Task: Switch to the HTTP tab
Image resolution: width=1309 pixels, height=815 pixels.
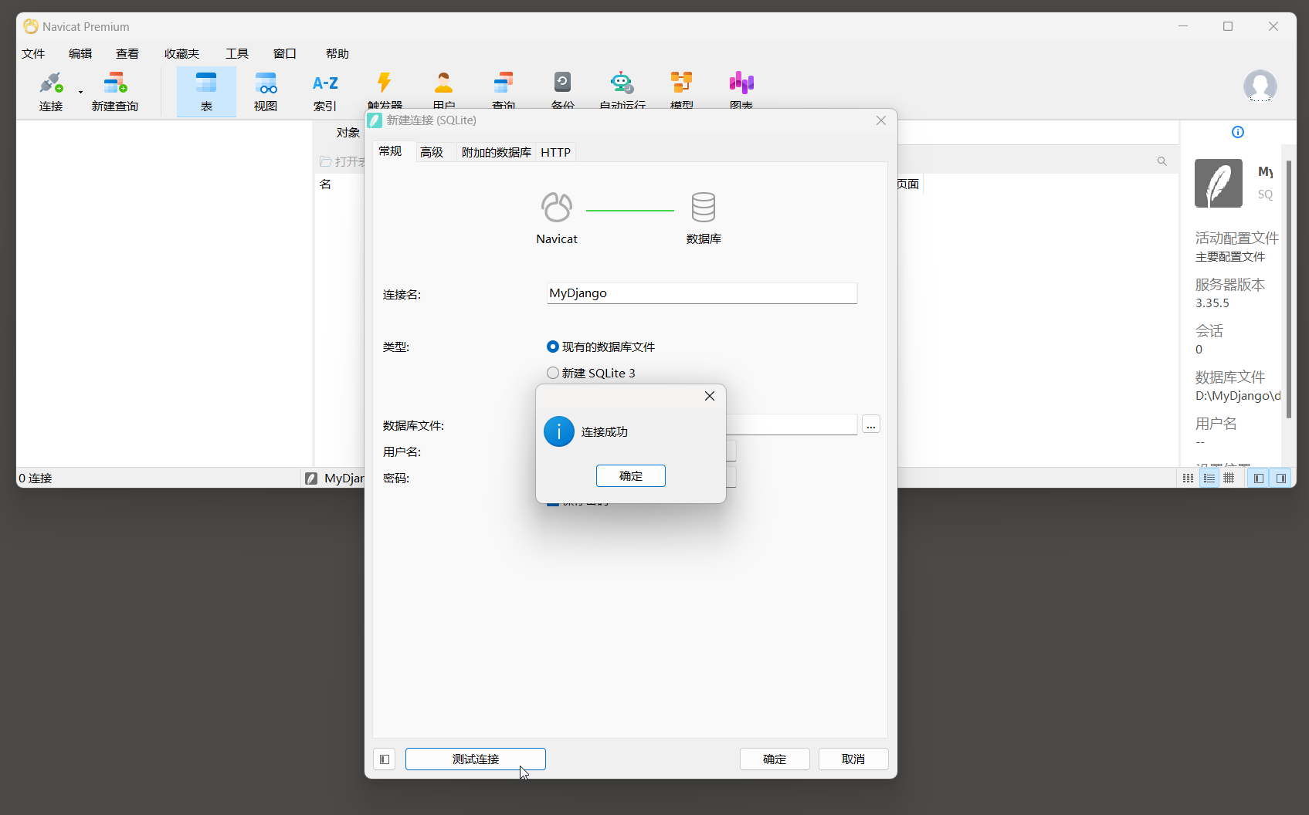Action: pos(556,152)
